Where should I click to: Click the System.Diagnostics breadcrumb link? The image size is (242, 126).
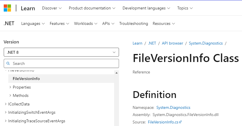pyautogui.click(x=206, y=43)
